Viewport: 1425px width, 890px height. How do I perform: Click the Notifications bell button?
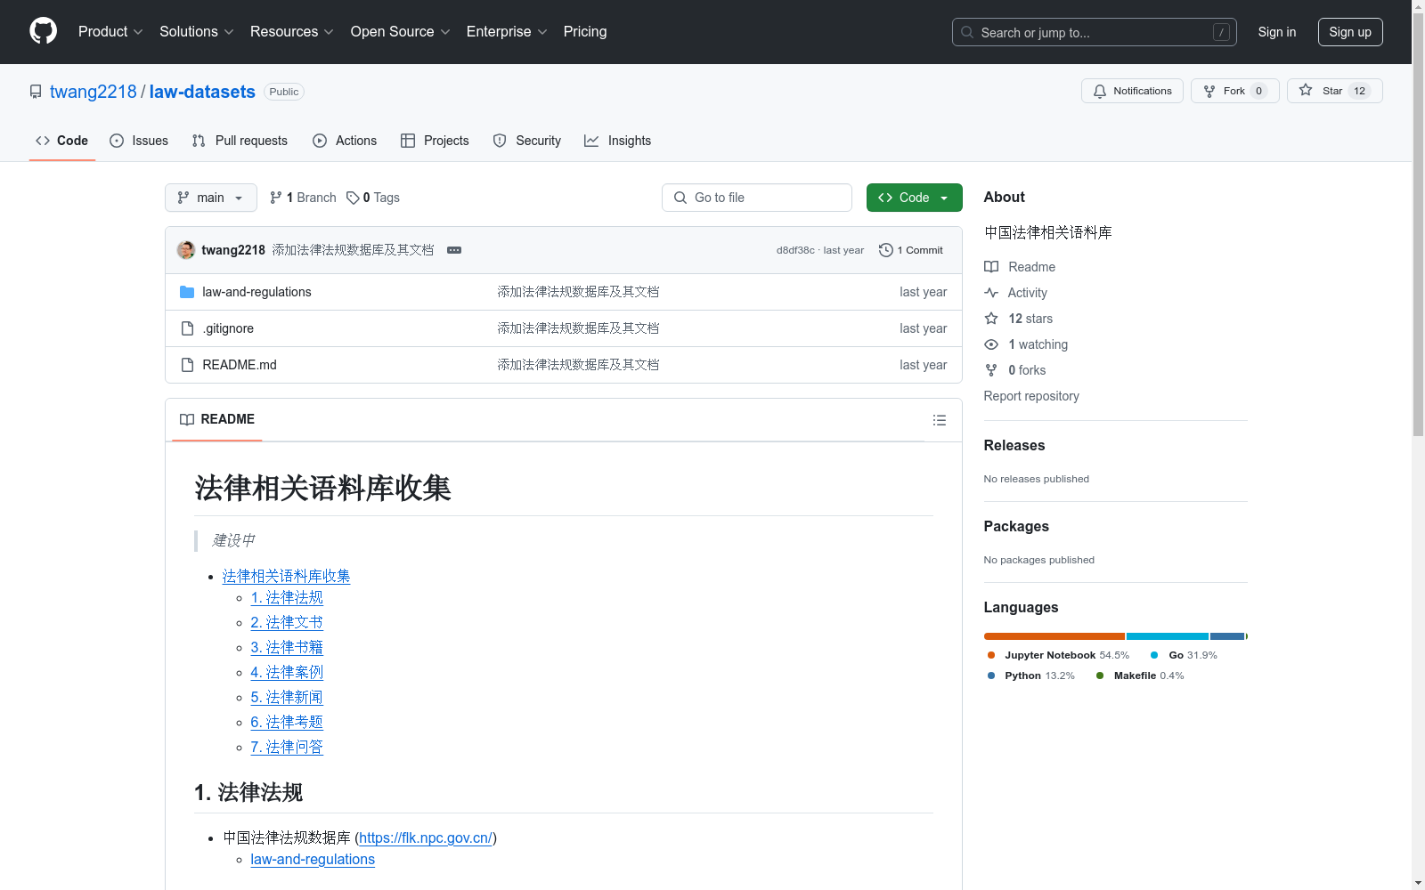tap(1132, 91)
